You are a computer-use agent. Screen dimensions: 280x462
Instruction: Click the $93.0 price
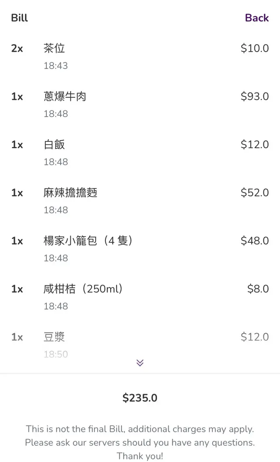tap(255, 96)
